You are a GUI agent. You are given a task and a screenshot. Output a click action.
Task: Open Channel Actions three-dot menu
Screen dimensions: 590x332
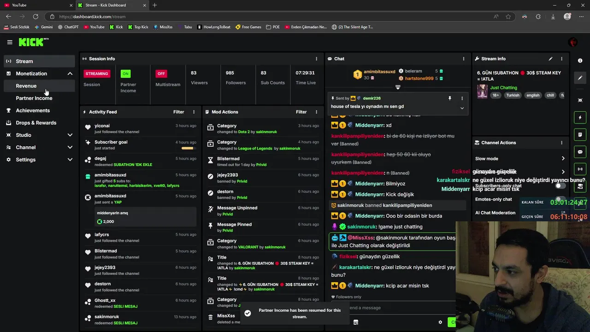[561, 143]
